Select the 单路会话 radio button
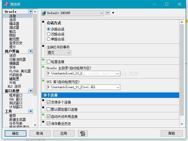The image size is (188, 141). pos(48,39)
